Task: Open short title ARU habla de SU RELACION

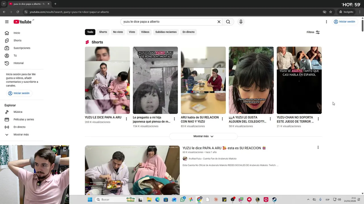Action: pyautogui.click(x=200, y=119)
